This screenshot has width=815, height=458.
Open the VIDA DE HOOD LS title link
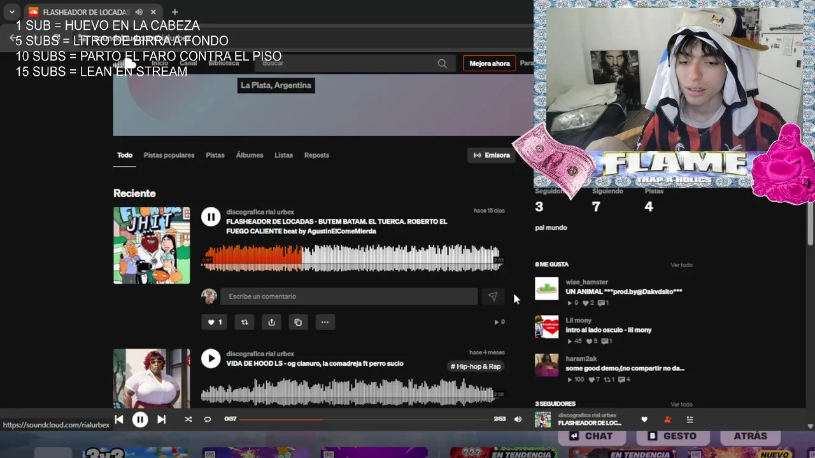click(x=315, y=364)
